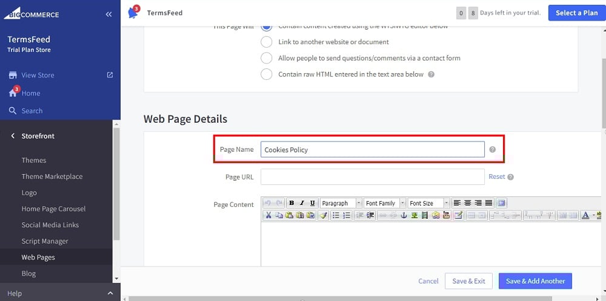Select contact form radio option
Viewport: 606px width, 301px height.
pyautogui.click(x=266, y=58)
